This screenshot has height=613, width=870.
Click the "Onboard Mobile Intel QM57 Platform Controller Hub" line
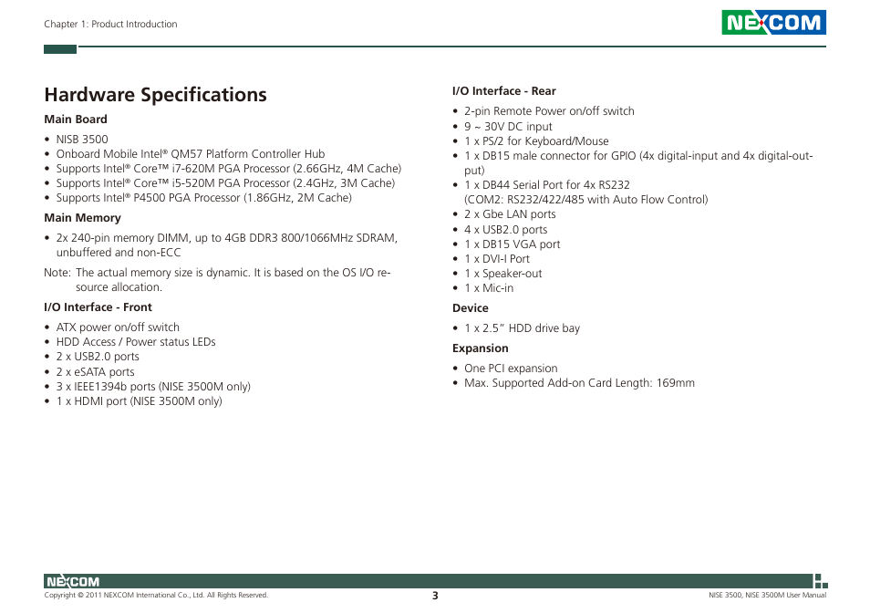point(191,153)
